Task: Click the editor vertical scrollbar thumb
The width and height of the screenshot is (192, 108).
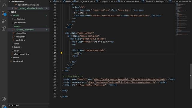Action: [191, 76]
